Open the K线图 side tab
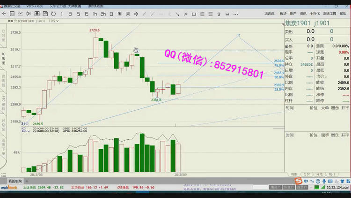The height and width of the screenshot is (198, 351). (x=3, y=58)
